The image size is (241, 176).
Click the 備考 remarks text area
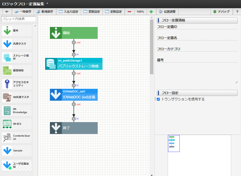click(x=197, y=73)
